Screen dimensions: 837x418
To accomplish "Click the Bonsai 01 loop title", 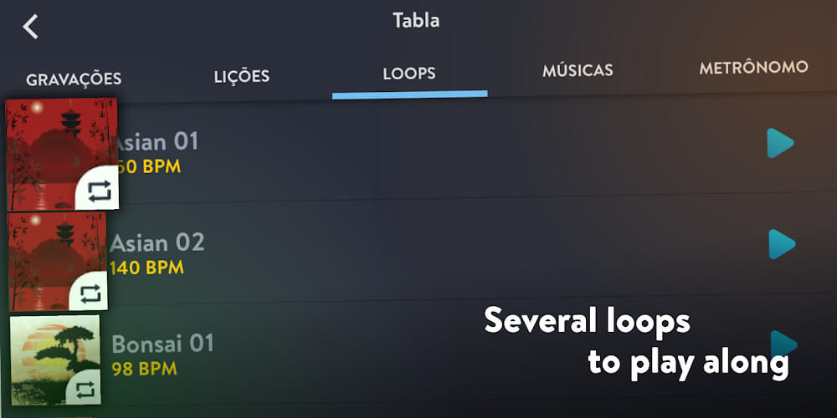I will [x=163, y=344].
